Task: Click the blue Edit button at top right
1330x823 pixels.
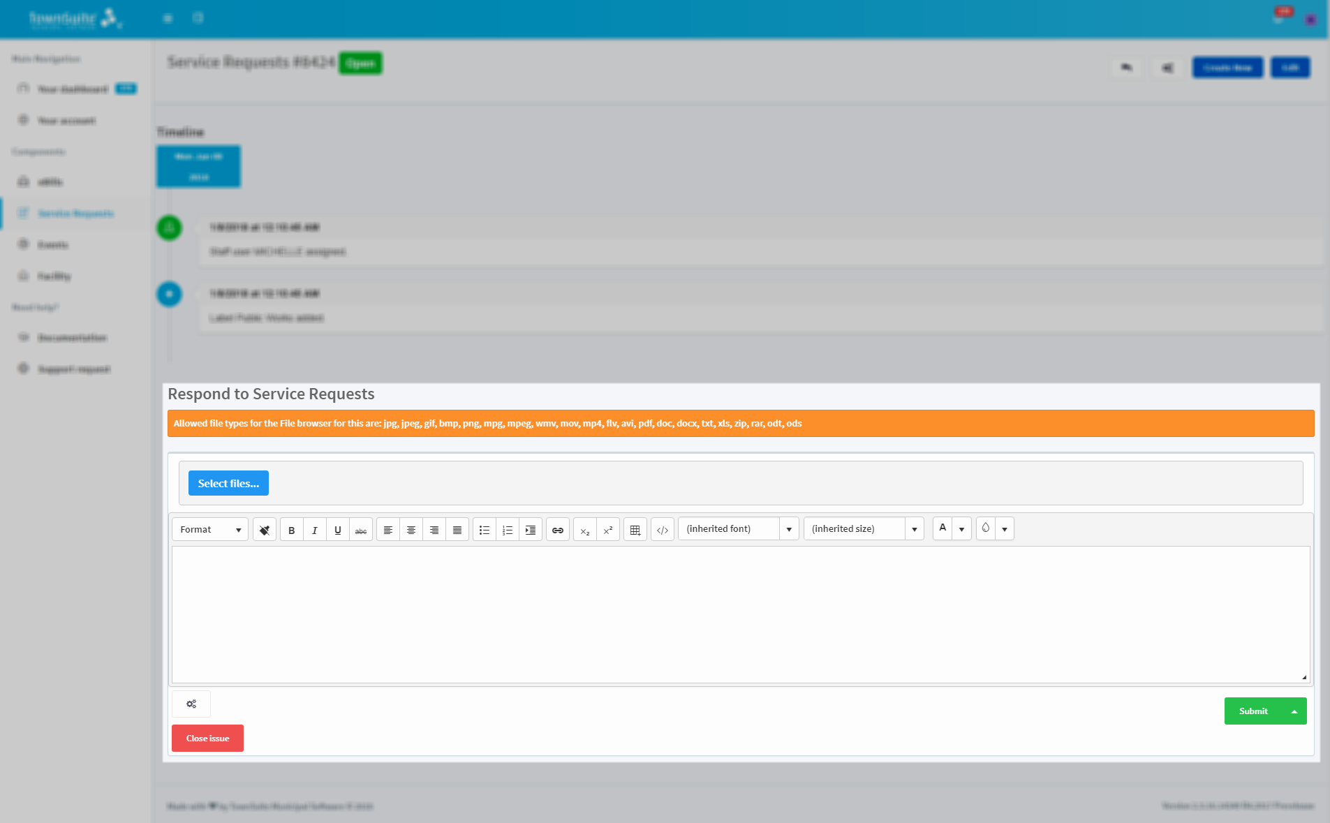Action: (x=1290, y=68)
